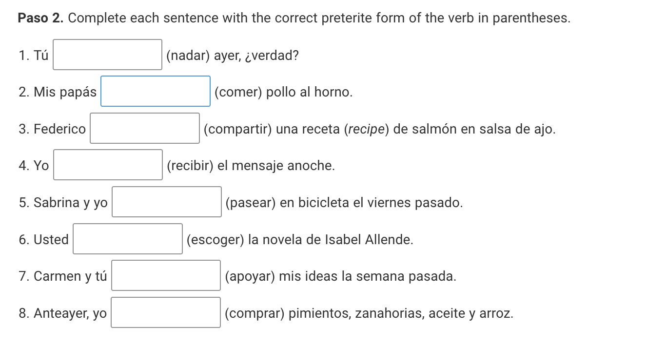Click the blank before compartir una receta
666x346 pixels.
[144, 129]
